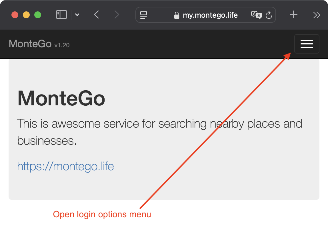
Task: Open the Translate page icon
Action: (x=257, y=15)
